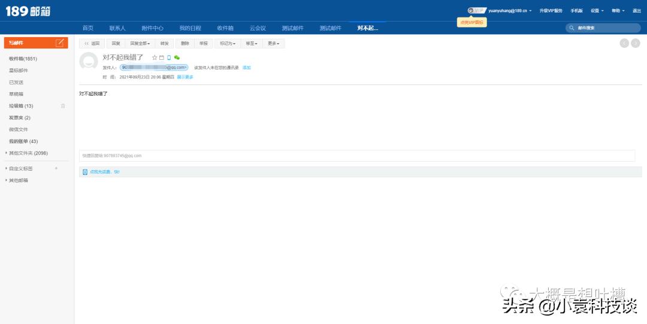Expand the 自定义标签 section

tap(6, 168)
